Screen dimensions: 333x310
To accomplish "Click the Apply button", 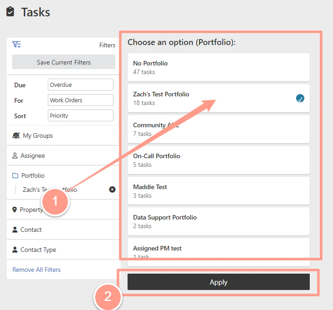I will (219, 282).
